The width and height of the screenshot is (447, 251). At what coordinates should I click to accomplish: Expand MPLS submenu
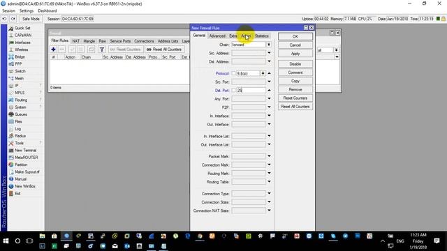pos(20,93)
